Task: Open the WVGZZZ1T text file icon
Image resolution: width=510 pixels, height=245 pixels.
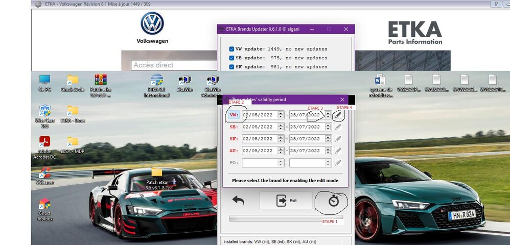Action: [x=493, y=83]
